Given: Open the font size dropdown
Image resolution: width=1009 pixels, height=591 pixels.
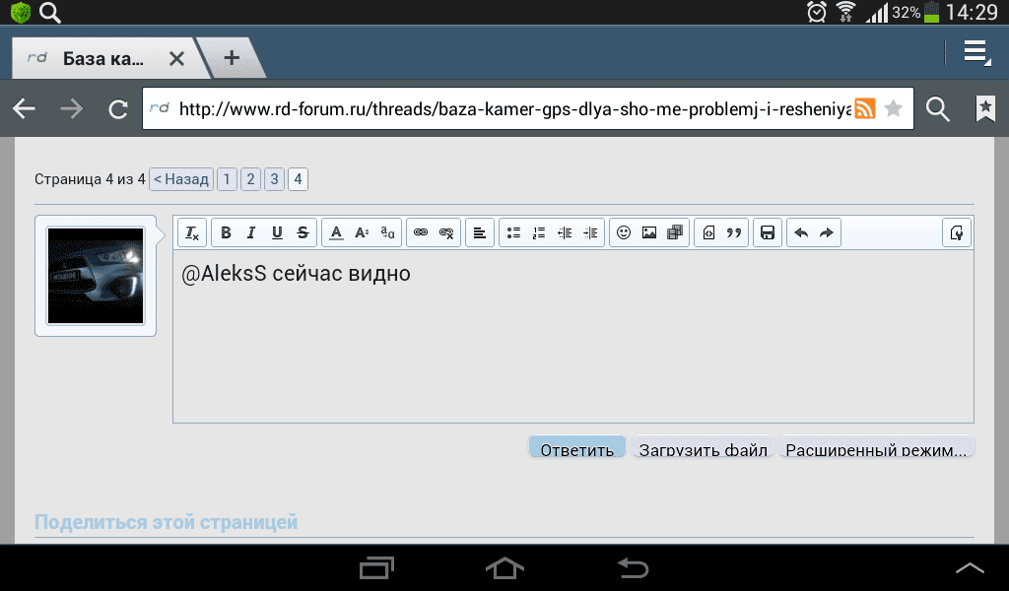Looking at the screenshot, I should (x=362, y=233).
